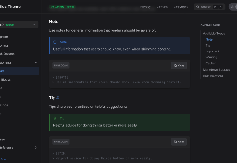Jump to Tip in On This Page
The image size is (237, 163).
(x=208, y=45)
